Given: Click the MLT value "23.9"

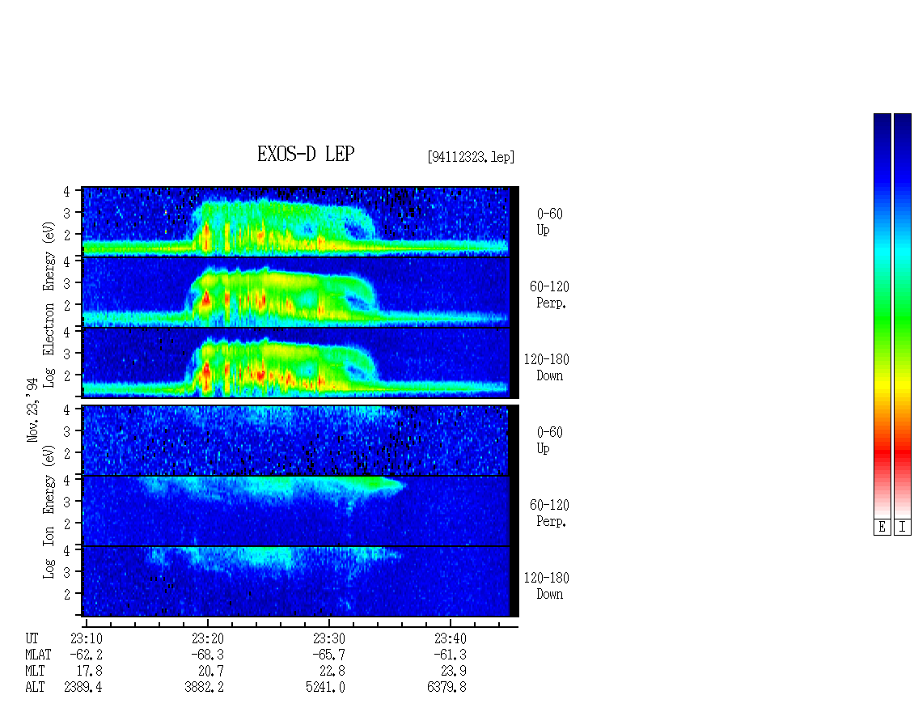Looking at the screenshot, I should point(454,672).
